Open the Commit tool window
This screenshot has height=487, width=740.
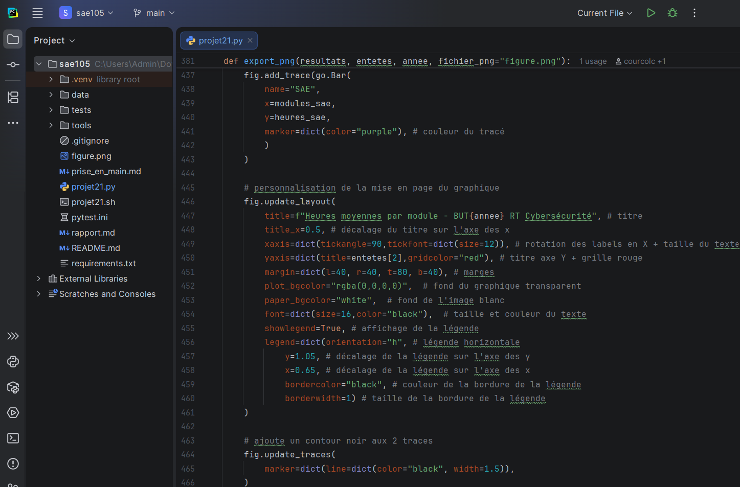13,65
